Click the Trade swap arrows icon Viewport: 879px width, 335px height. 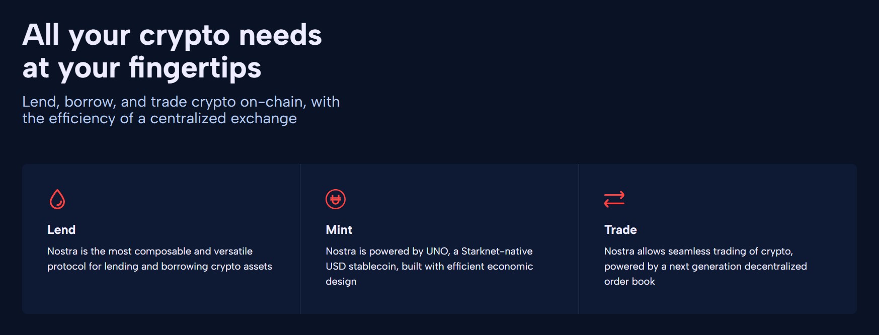coord(614,199)
